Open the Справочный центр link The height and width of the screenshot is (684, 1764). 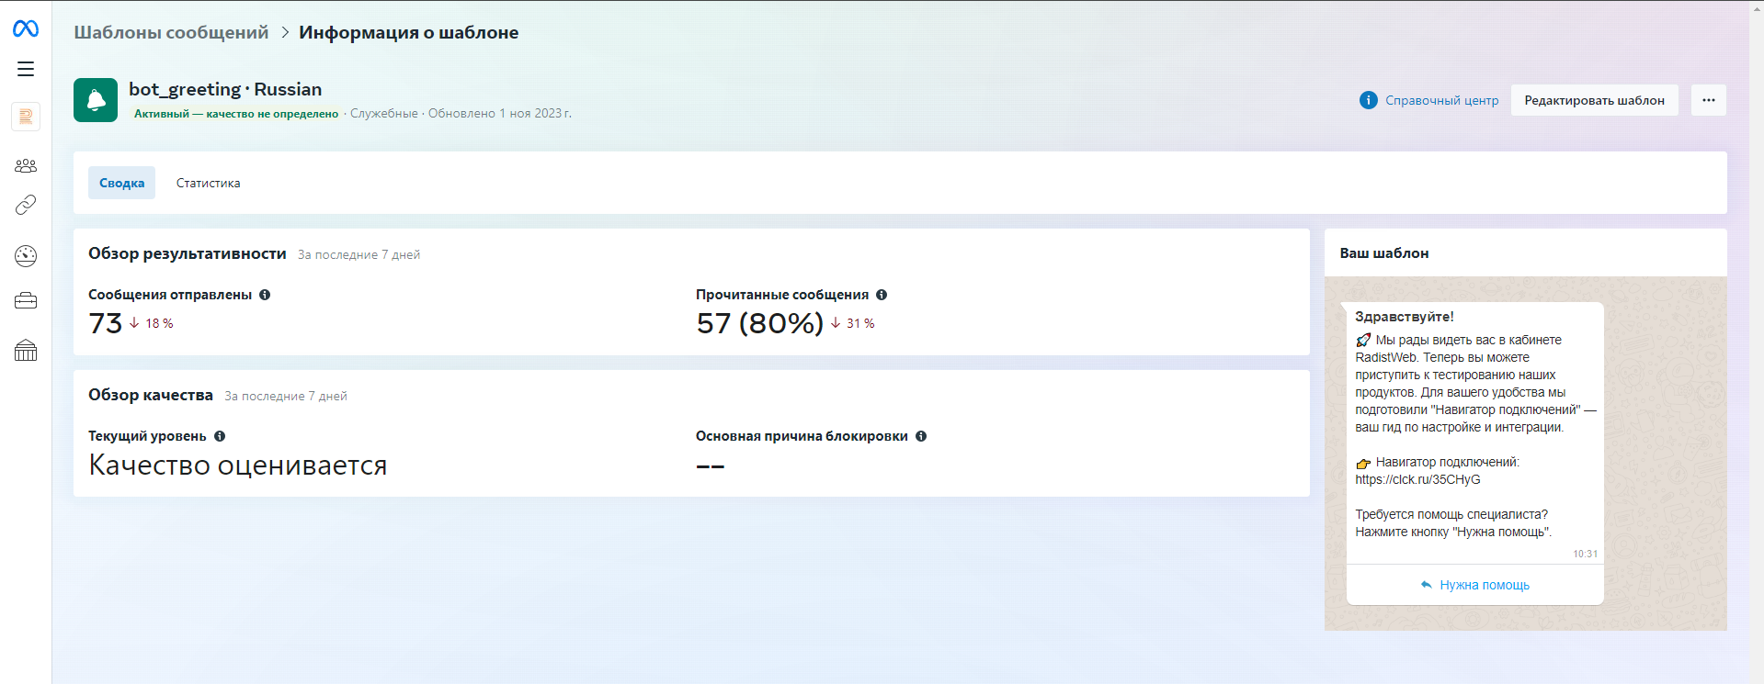click(x=1441, y=100)
